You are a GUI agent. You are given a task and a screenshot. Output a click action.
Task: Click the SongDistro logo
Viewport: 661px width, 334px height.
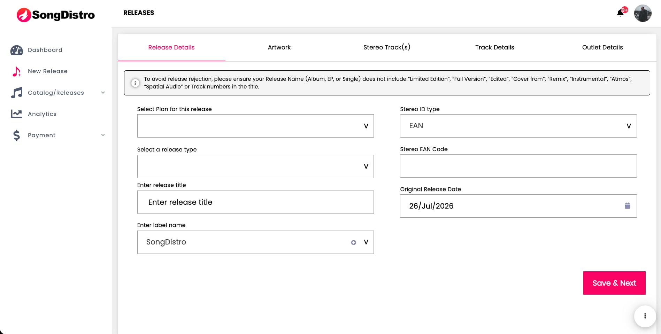(x=56, y=15)
